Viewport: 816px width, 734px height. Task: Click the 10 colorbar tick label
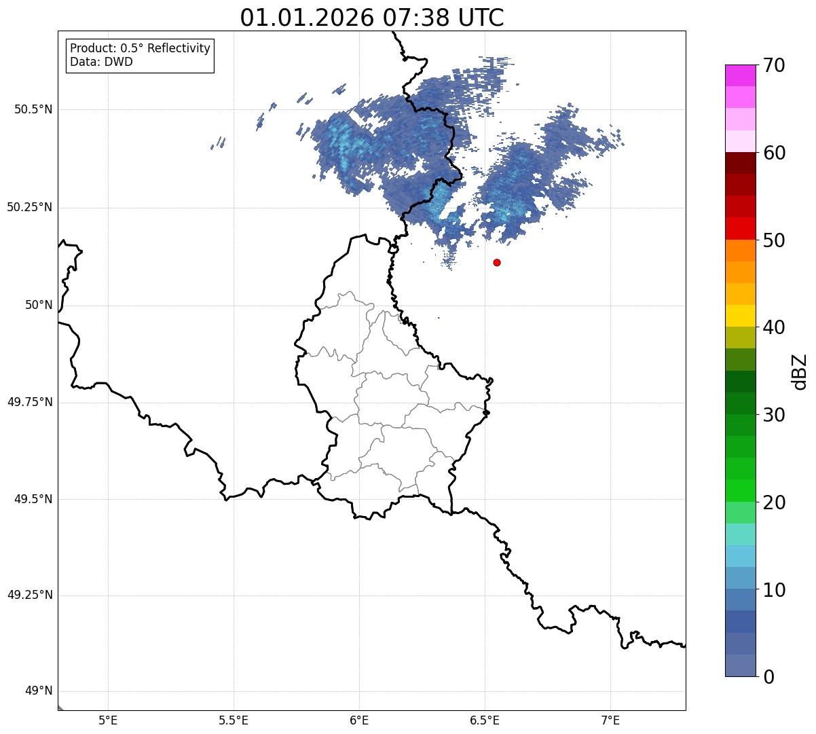coord(773,589)
